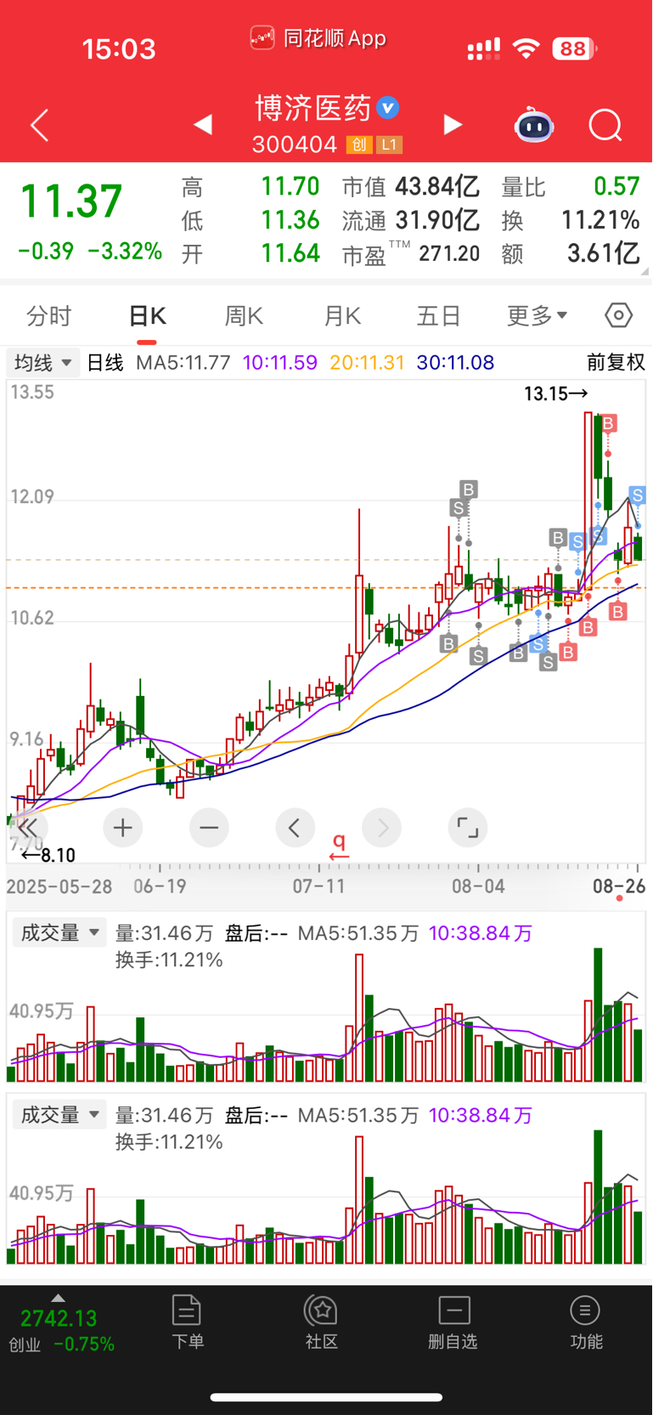Open second 成交量 indicator dropdown
The height and width of the screenshot is (1415, 653).
click(59, 1115)
